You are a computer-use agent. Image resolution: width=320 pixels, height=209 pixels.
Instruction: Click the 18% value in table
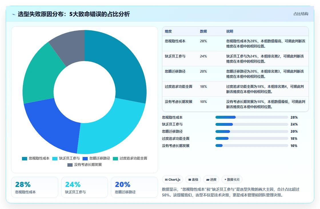pos(203,86)
